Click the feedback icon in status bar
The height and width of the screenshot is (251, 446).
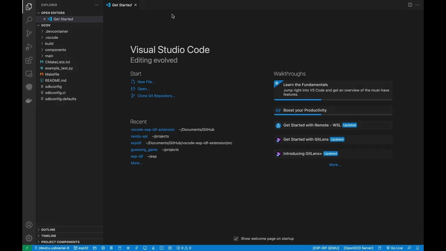point(409,248)
